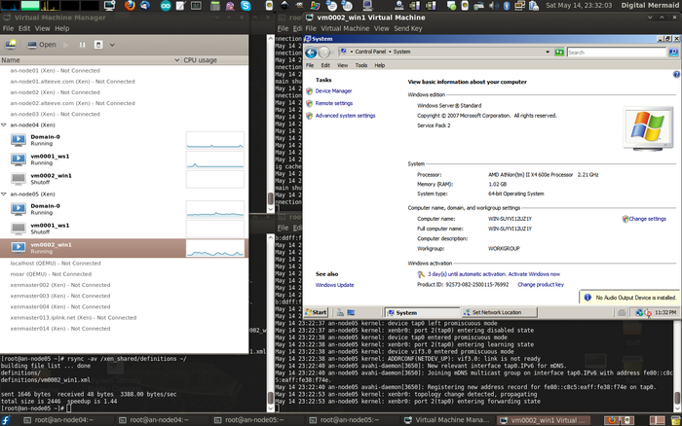The height and width of the screenshot is (426, 682).
Task: Click the Arduino icon in top panel
Action: [x=166, y=6]
